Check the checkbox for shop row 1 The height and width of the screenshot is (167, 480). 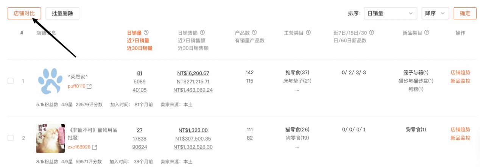click(x=11, y=81)
